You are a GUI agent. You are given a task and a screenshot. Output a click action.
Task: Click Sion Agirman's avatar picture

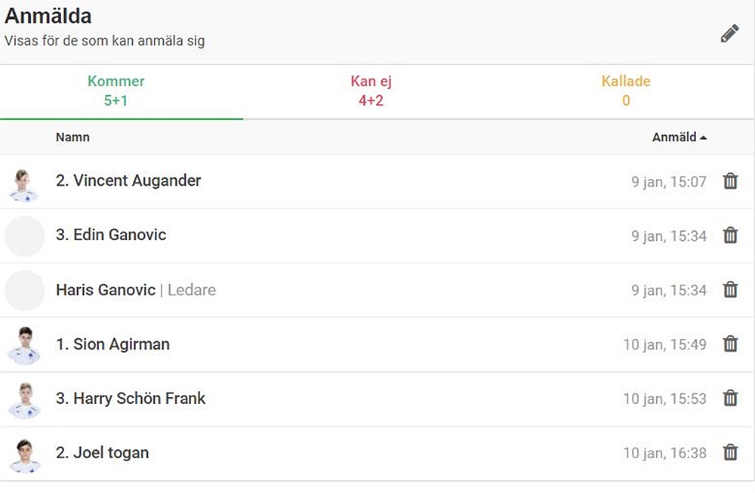[x=24, y=346]
